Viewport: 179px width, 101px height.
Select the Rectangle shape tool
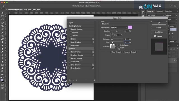point(3,65)
